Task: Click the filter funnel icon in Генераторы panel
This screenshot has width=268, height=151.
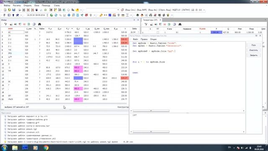Action: tap(146, 24)
